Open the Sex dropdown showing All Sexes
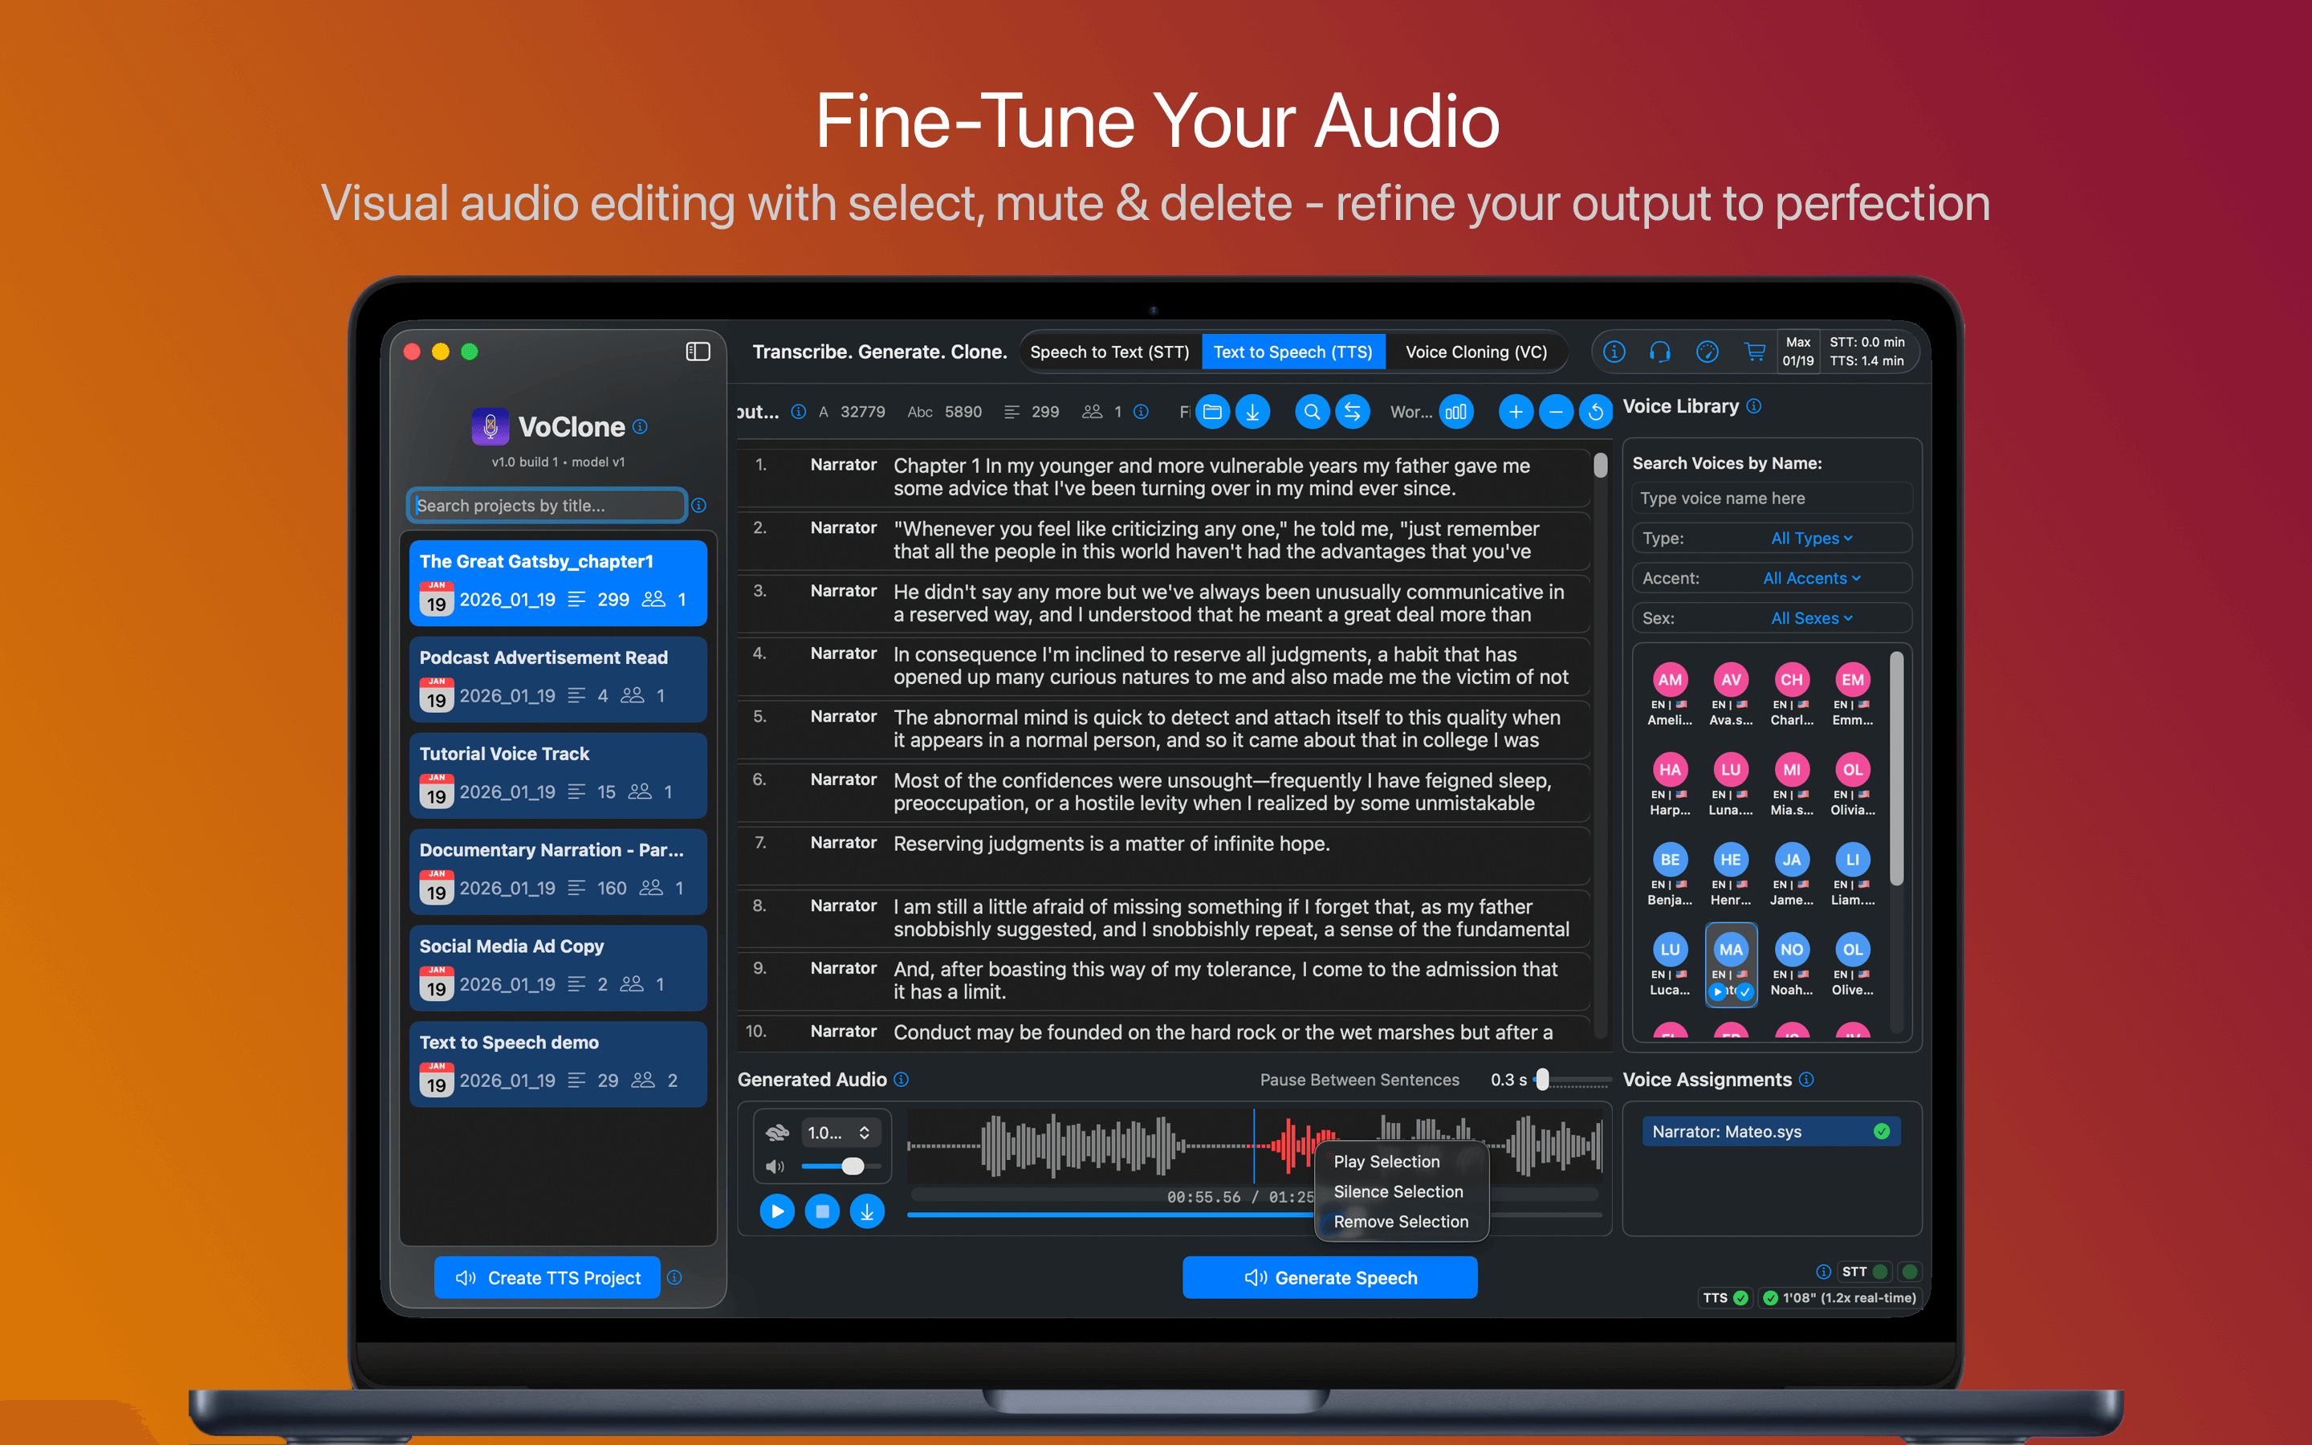This screenshot has height=1445, width=2312. (x=1810, y=618)
